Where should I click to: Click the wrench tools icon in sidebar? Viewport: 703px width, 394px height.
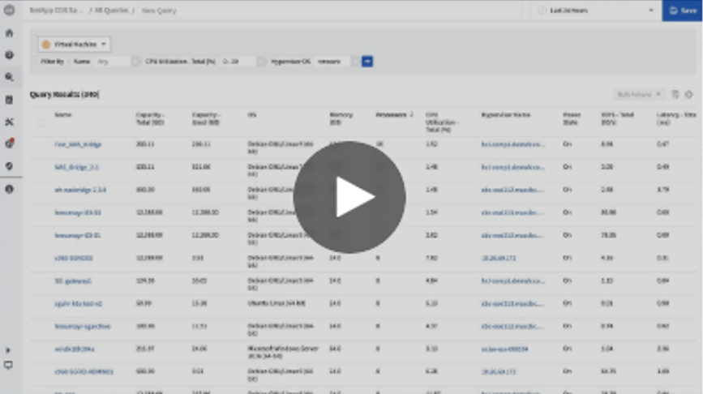[9, 122]
